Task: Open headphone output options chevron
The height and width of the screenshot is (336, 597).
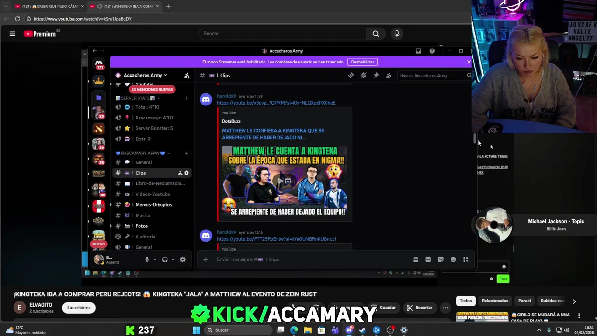Action: coord(173,259)
